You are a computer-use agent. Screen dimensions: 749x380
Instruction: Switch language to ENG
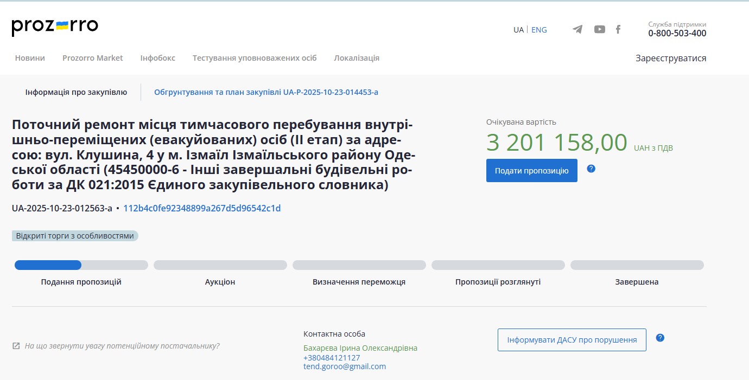[x=539, y=30]
